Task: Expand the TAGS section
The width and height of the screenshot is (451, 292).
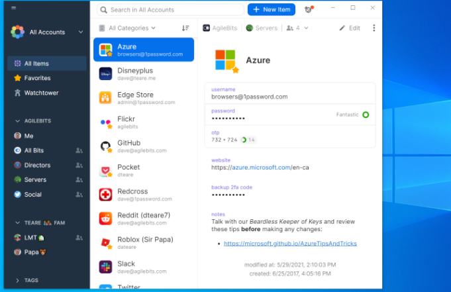Action: [x=17, y=280]
